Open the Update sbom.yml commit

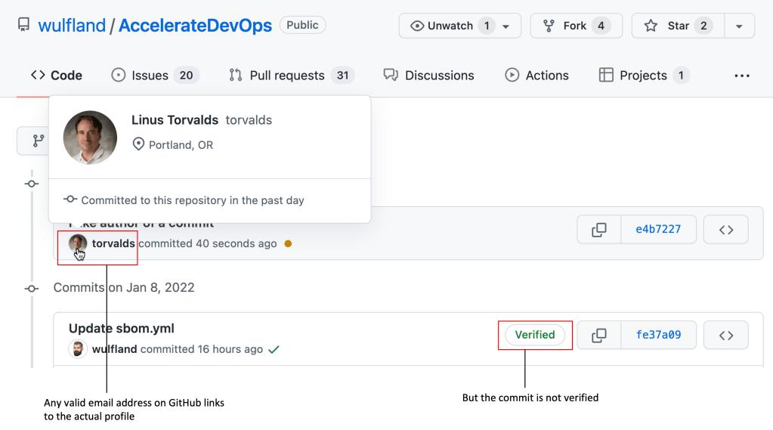[121, 329]
